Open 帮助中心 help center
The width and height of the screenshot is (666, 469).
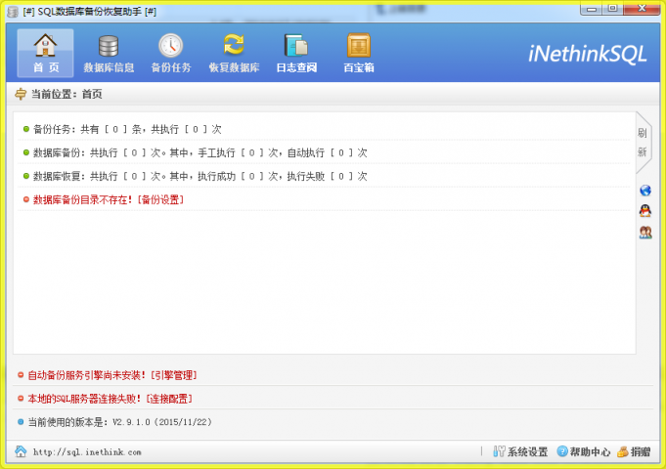pyautogui.click(x=584, y=452)
